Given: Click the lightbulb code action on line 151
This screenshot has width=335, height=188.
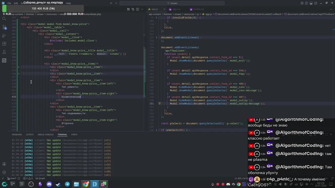Looking at the screenshot, I should coord(159,103).
